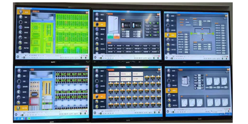This screenshot has width=248, height=124.
Task: Toggle the top green status indicator on the AC screen
Action: click(150, 23)
